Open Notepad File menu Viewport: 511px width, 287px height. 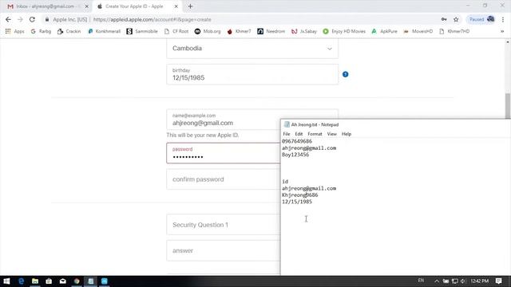point(287,134)
